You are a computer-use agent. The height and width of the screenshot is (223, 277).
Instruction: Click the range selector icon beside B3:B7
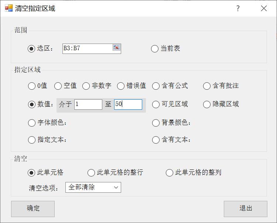(x=116, y=48)
